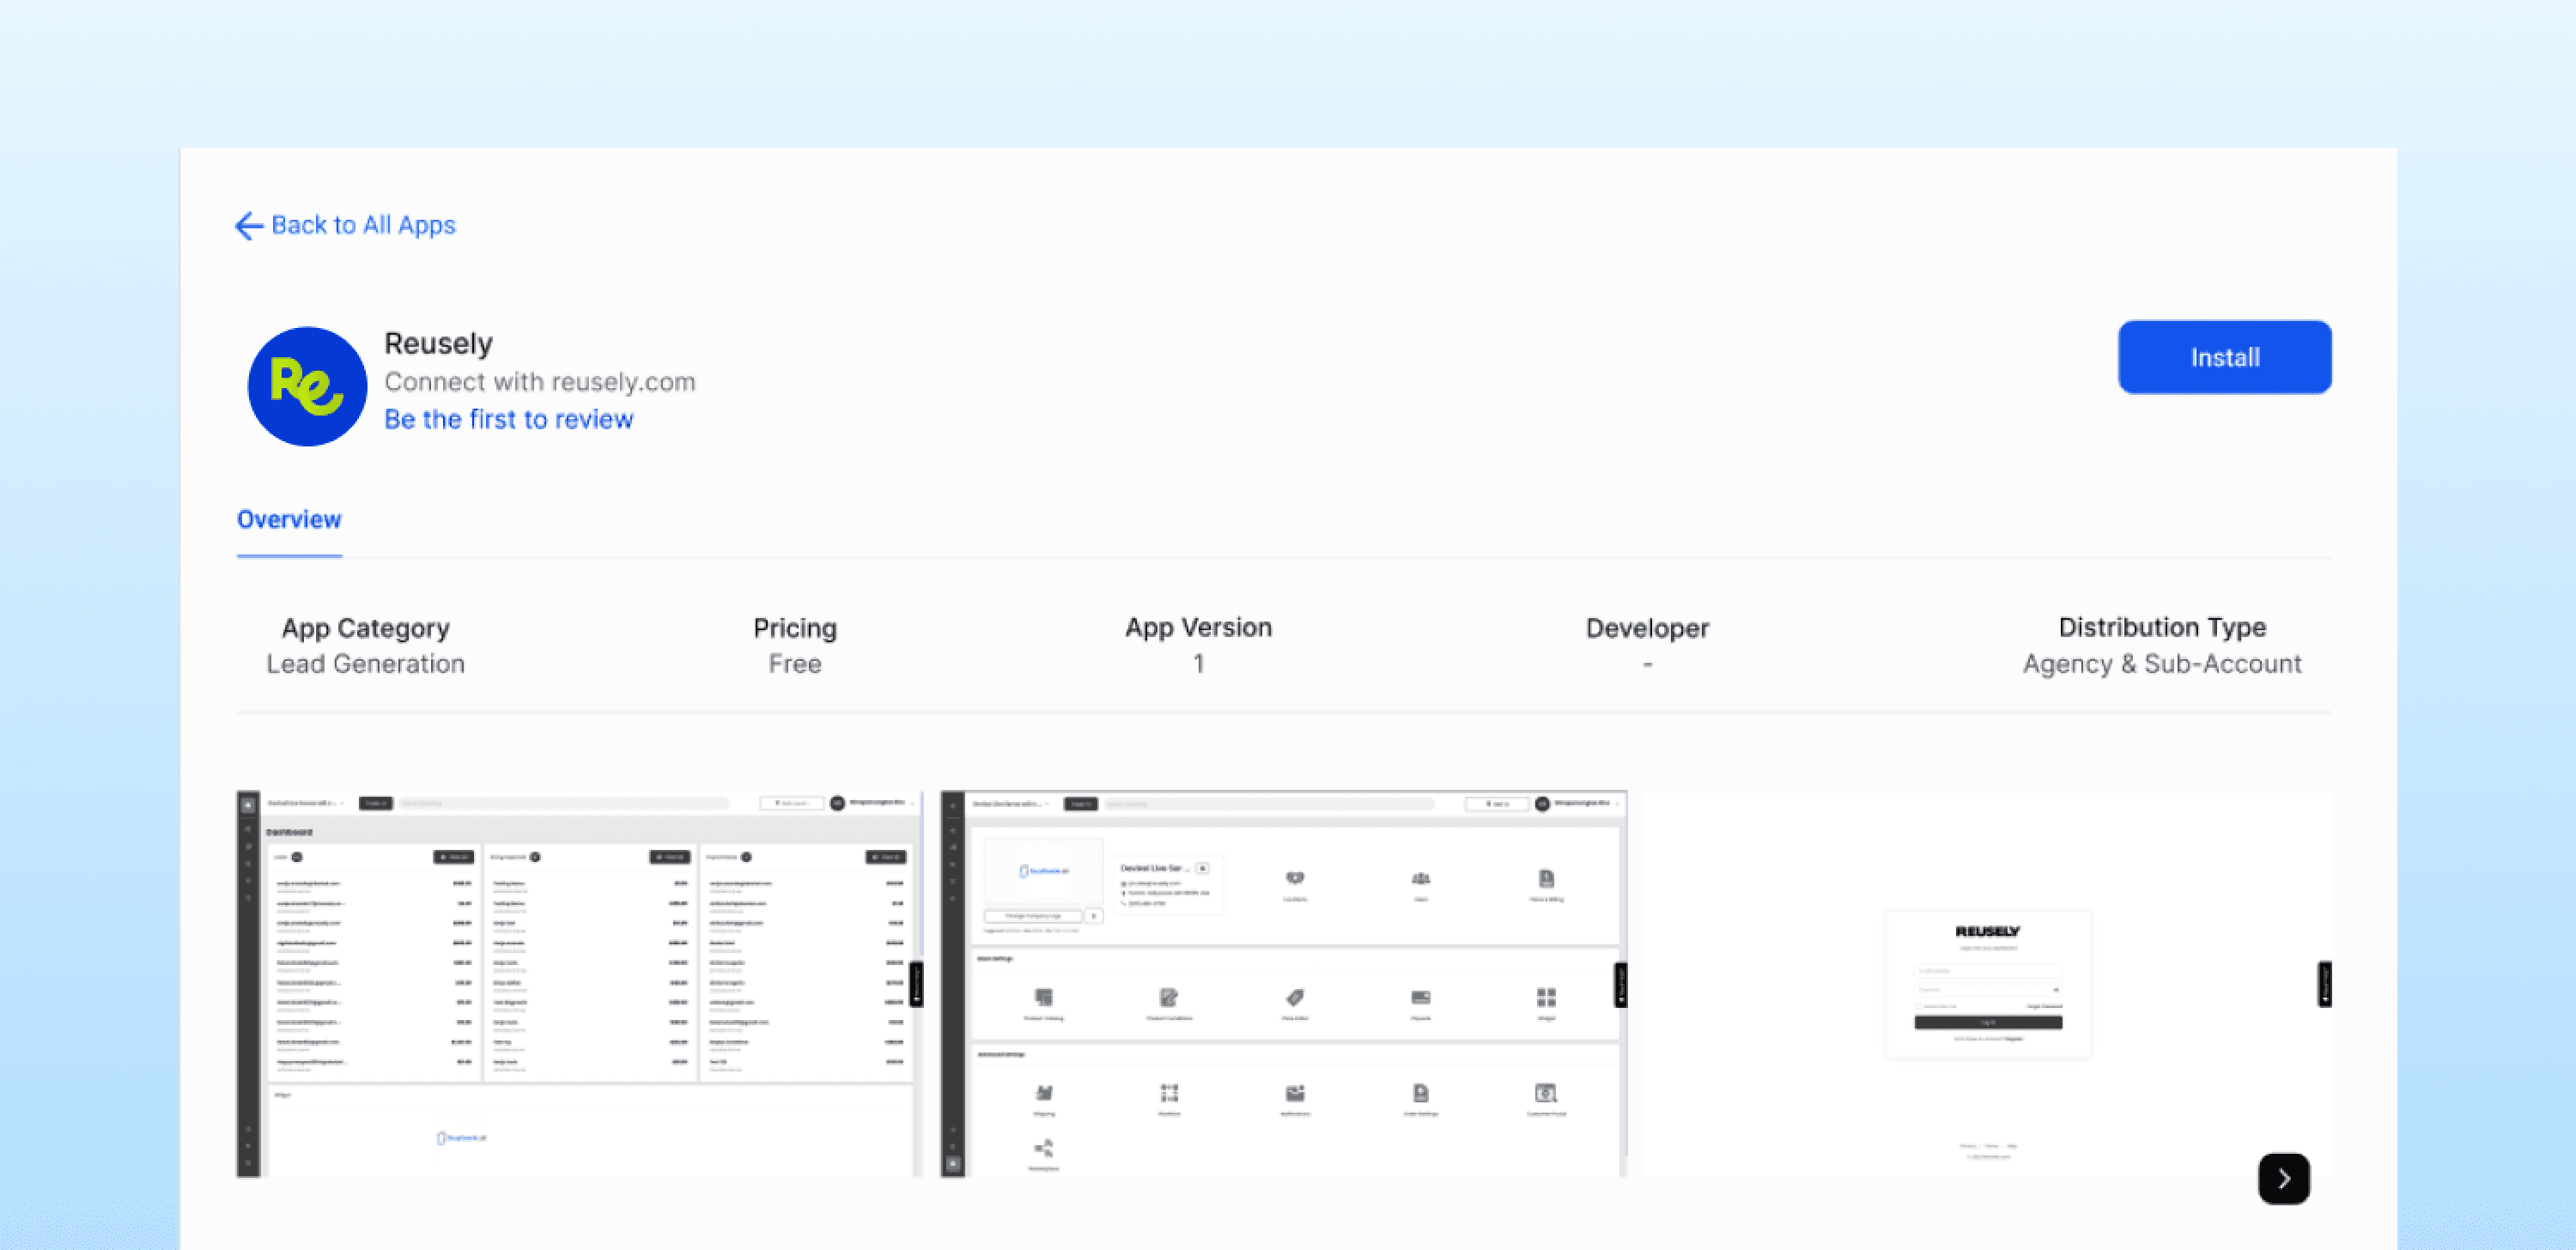Click Marketplace share icon in second screenshot

1043,1148
